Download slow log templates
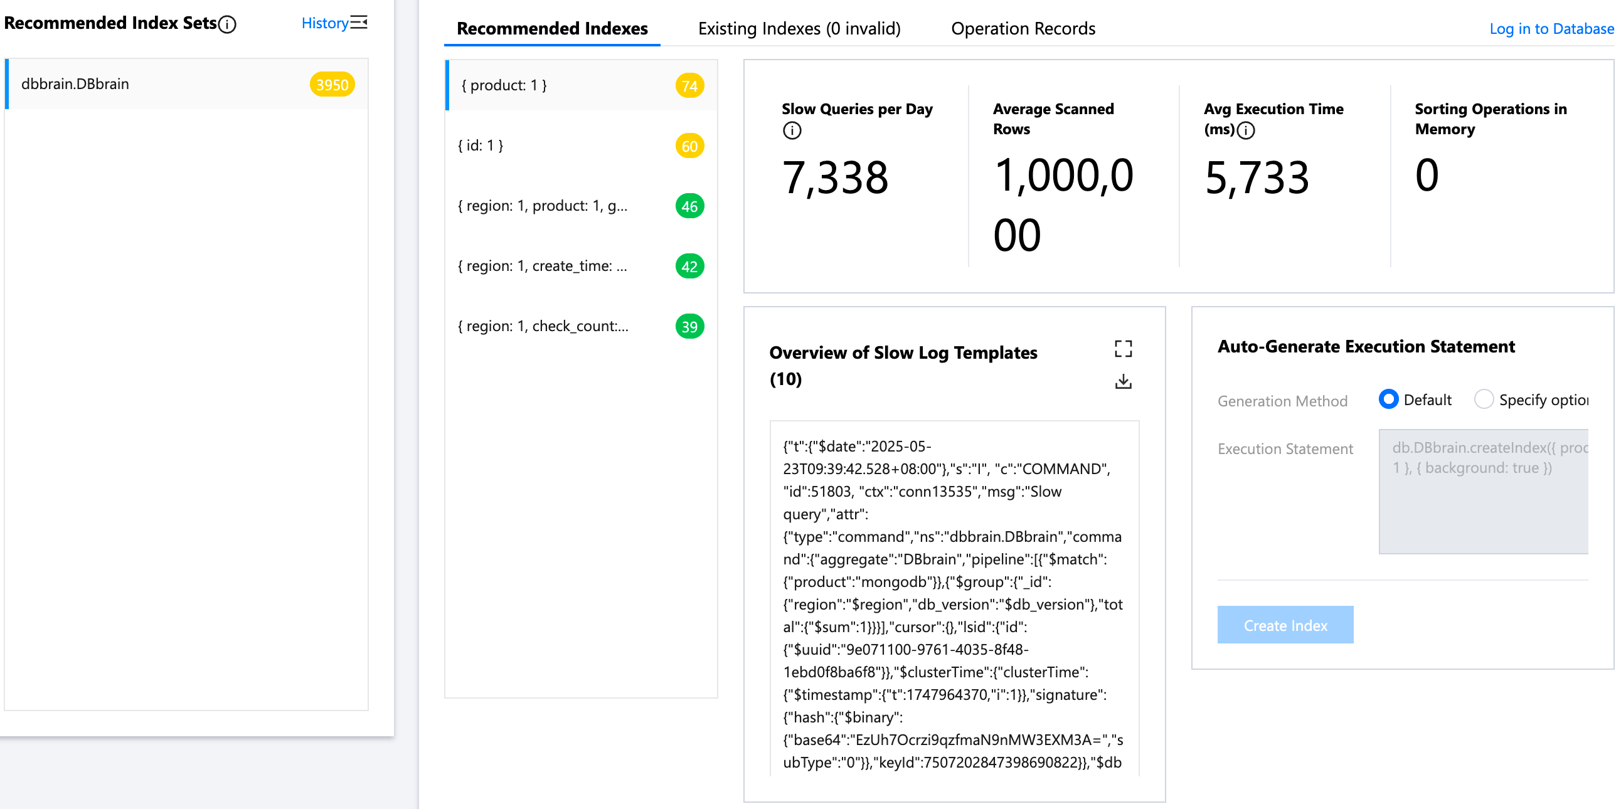This screenshot has width=1621, height=809. click(1123, 381)
